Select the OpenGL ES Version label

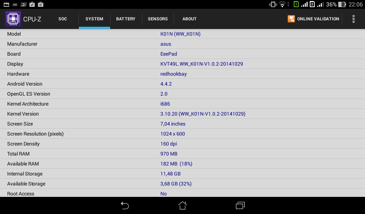click(29, 94)
